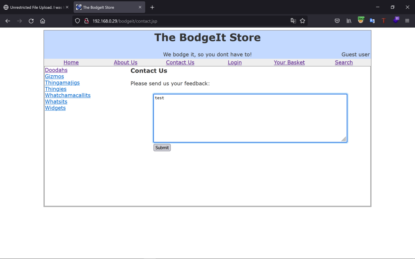The height and width of the screenshot is (259, 415).
Task: Open the Login page
Action: point(235,63)
